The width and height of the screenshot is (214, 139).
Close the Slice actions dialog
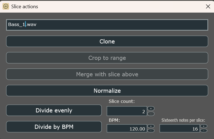click(x=208, y=6)
